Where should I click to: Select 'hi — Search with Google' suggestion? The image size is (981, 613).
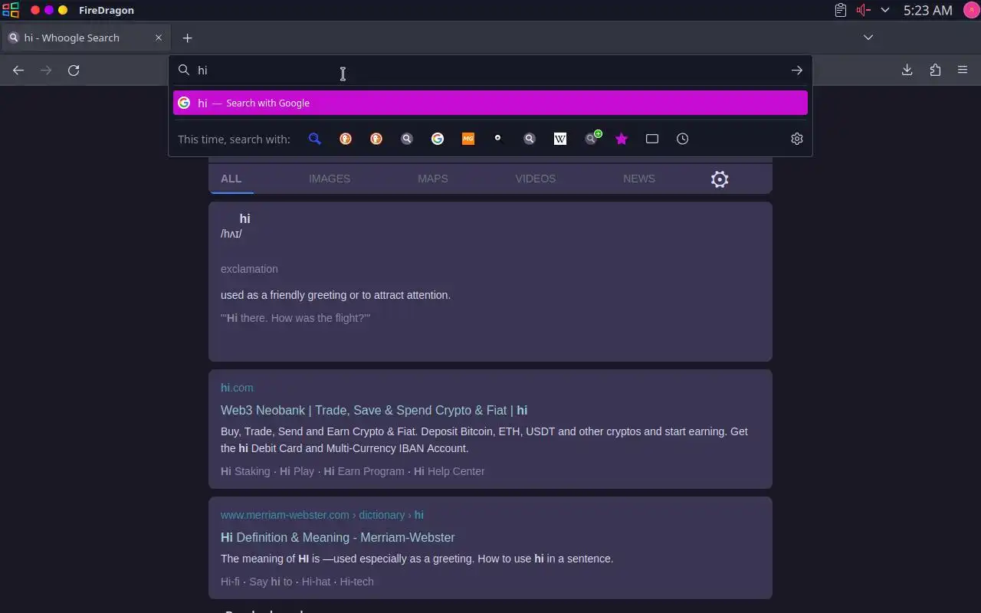[490, 103]
